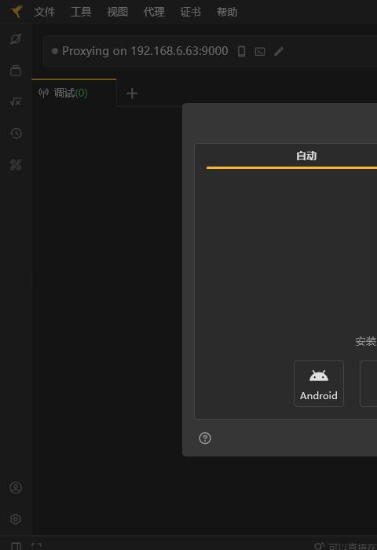Viewport: 377px width, 550px height.
Task: Toggle the panel layout icon in status bar
Action: point(16,546)
